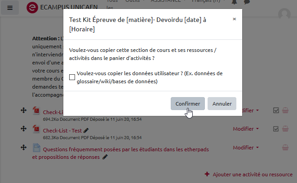Click the pencil after propositions de réponses
Viewport: 297px width, 183px height.
105,157
